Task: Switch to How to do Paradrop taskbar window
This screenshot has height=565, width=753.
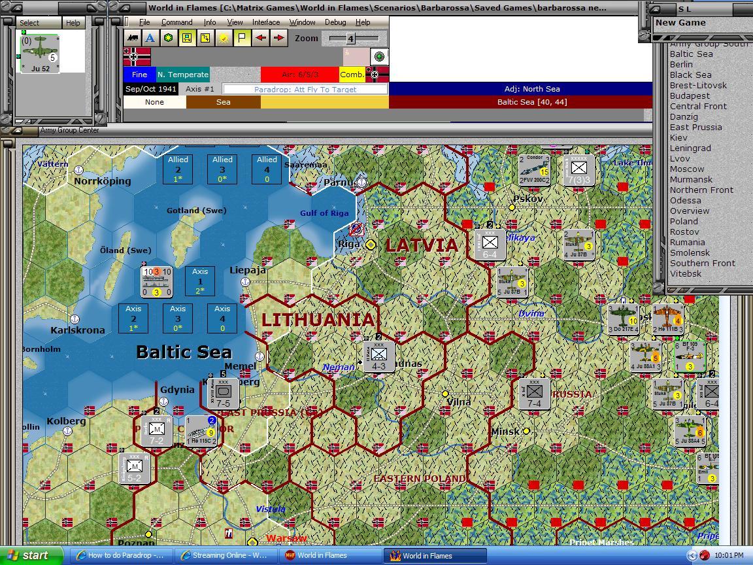Action: click(x=120, y=555)
